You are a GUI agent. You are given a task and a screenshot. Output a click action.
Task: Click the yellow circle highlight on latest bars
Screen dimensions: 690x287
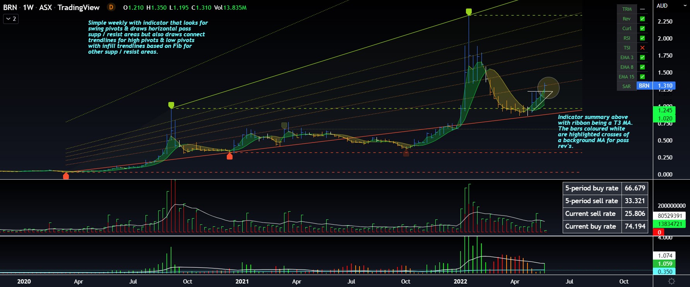coord(548,88)
